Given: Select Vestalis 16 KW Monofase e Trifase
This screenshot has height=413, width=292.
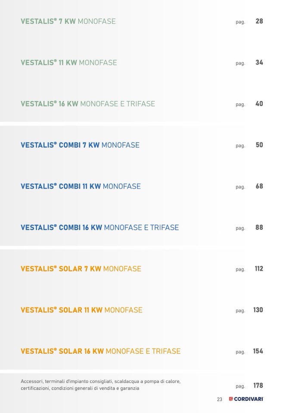Looking at the screenshot, I should pos(87,104).
